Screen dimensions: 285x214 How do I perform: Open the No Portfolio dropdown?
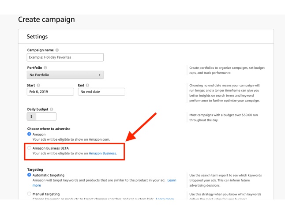65,75
